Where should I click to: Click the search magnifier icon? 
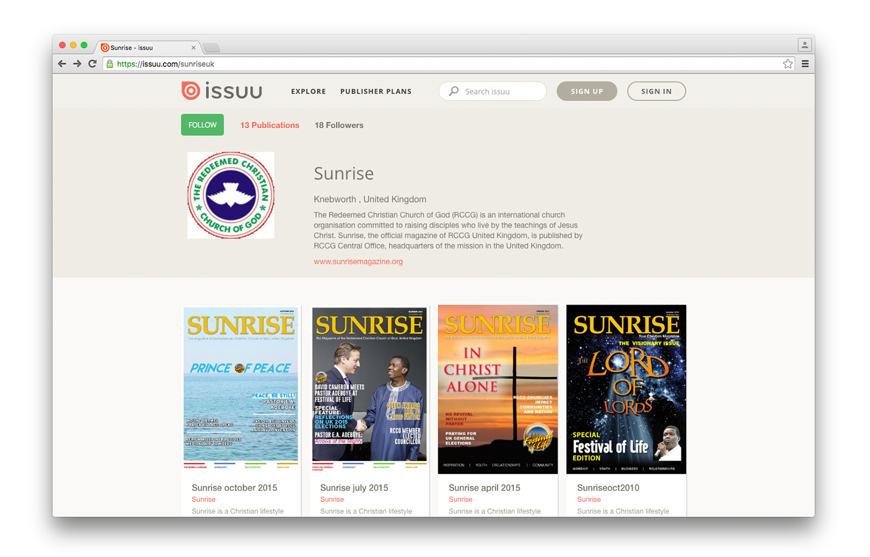(x=453, y=91)
